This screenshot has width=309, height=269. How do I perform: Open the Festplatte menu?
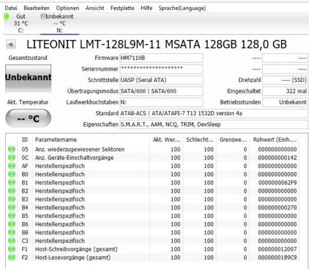[x=122, y=8]
